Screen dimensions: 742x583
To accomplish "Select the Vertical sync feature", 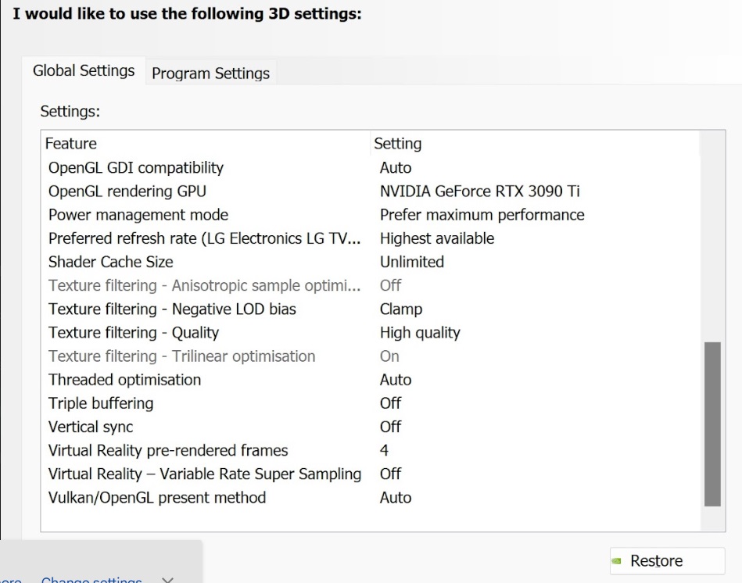I will coord(91,427).
